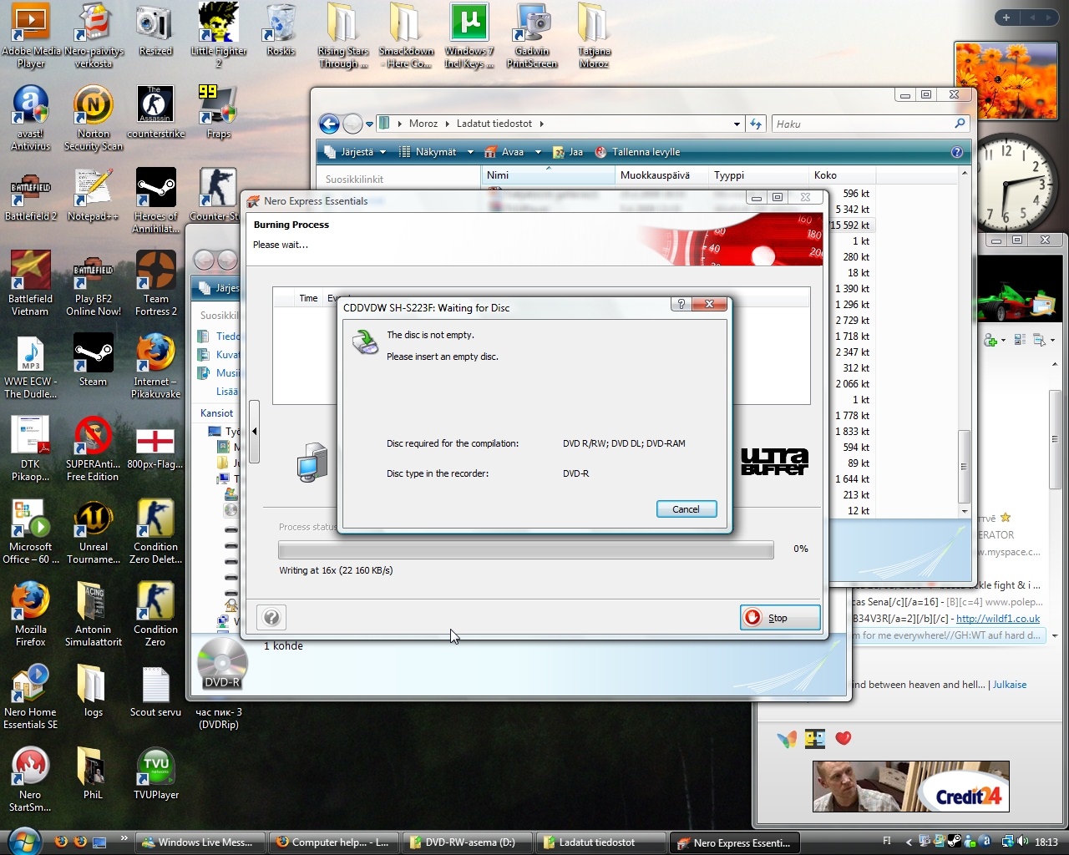Open the sidebar gadget add plus button
This screenshot has height=855, width=1069.
click(x=1006, y=17)
